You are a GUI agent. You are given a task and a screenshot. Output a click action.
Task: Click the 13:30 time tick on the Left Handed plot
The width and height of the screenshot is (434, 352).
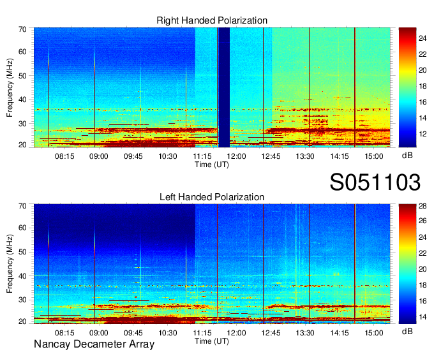(x=305, y=333)
